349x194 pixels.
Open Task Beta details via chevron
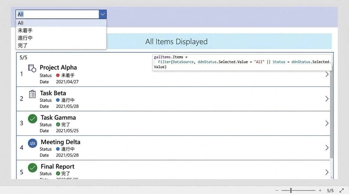click(x=327, y=99)
